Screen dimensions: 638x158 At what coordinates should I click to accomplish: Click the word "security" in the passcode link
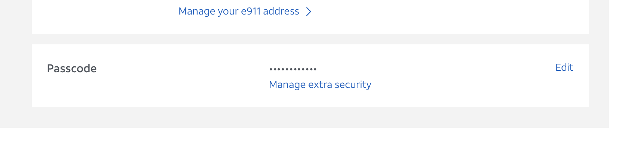click(353, 85)
